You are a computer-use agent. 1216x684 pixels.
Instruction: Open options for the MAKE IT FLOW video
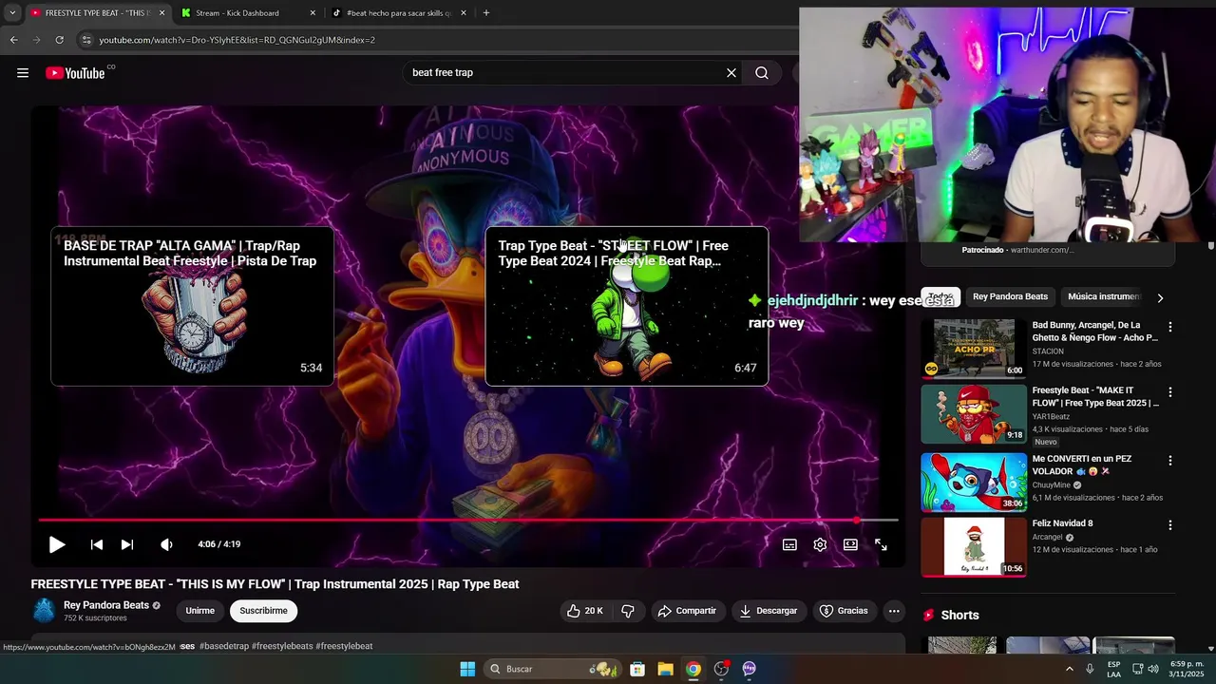[1170, 392]
